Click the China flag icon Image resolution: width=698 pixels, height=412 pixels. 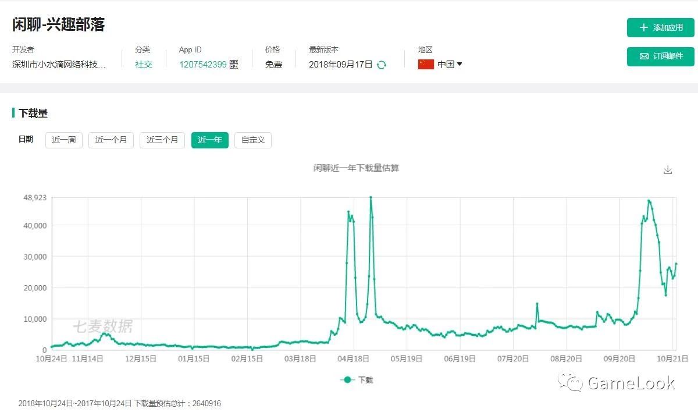coord(426,65)
